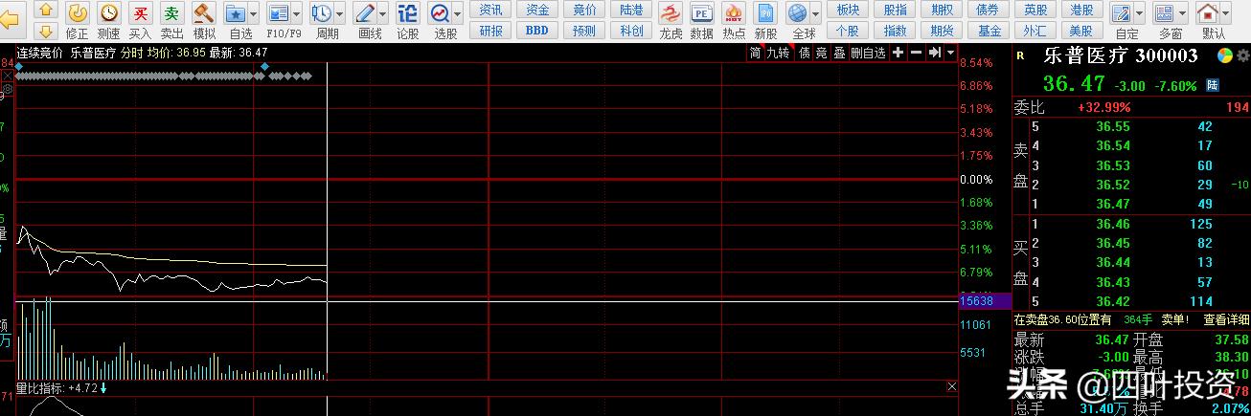Open the 全球 globe icon
Image resolution: width=1251 pixels, height=416 pixels.
click(x=798, y=13)
